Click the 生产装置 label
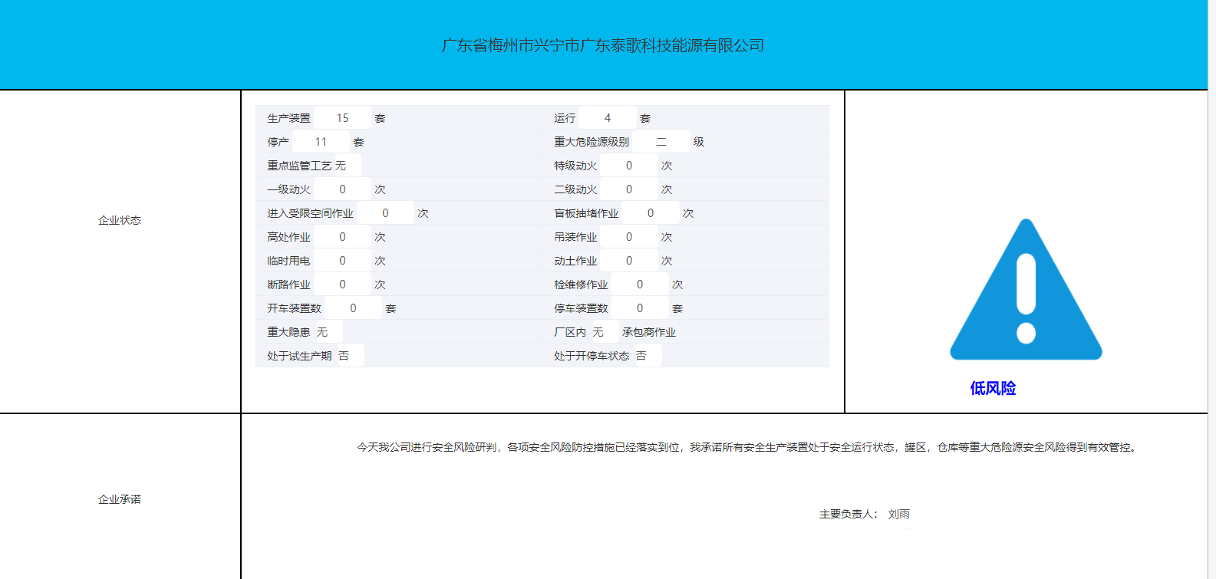1216x579 pixels. click(x=288, y=118)
